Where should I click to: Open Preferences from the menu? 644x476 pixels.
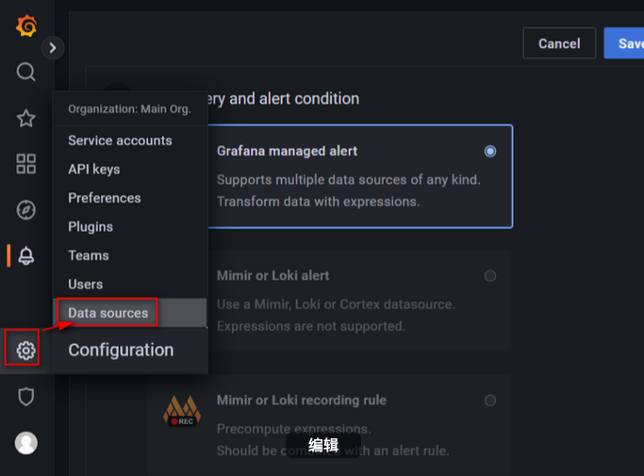click(105, 198)
